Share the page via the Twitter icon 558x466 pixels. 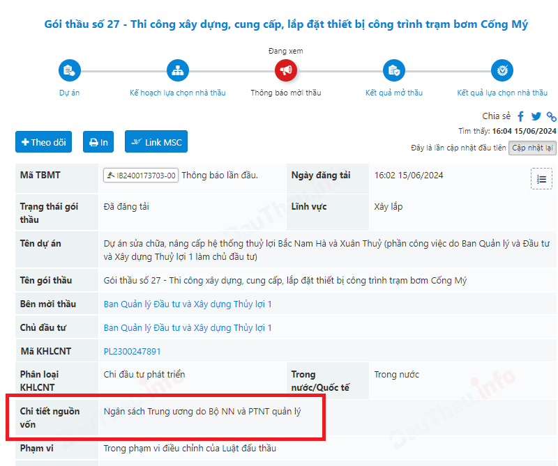coord(535,116)
